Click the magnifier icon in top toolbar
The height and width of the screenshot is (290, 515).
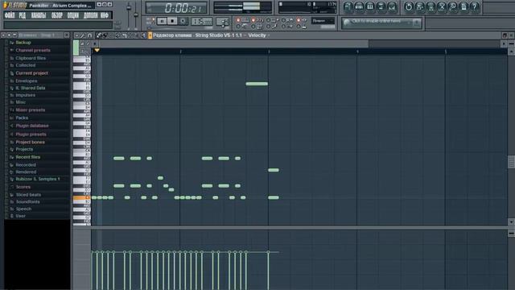(452, 6)
